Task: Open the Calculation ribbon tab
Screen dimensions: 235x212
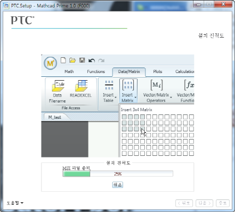Action: 185,71
